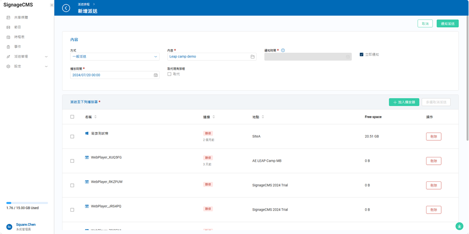Uncheck the 立即通知 checkbox

362,55
